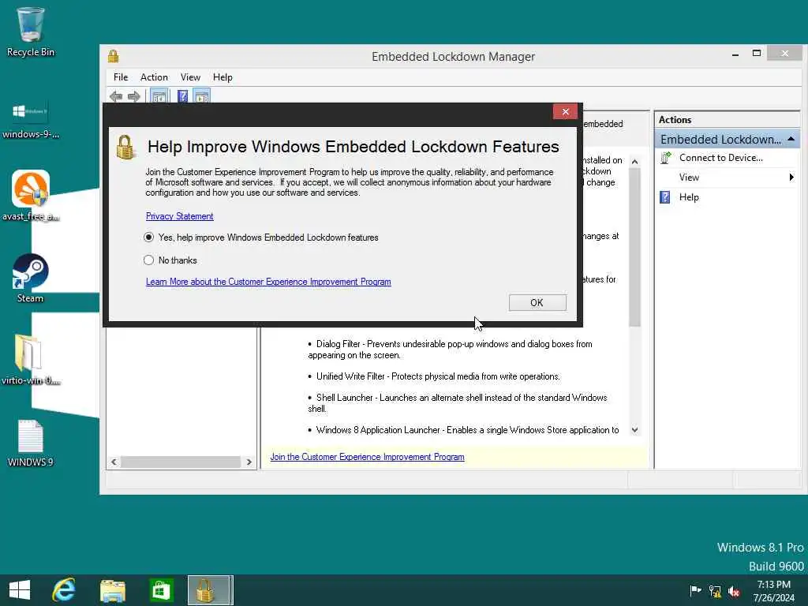Click the Shell Launcher bullet text
The width and height of the screenshot is (808, 606).
[458, 403]
